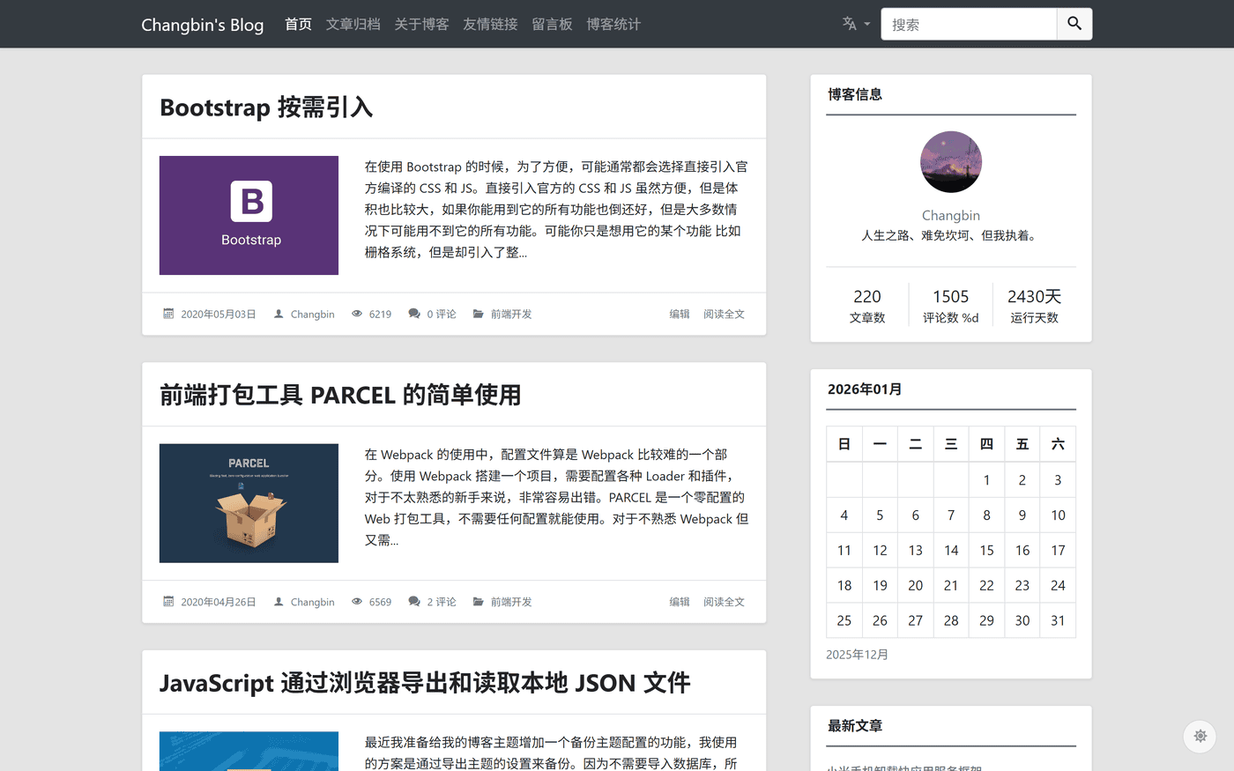1234x771 pixels.
Task: Open the language switcher icon in navbar
Action: [849, 24]
